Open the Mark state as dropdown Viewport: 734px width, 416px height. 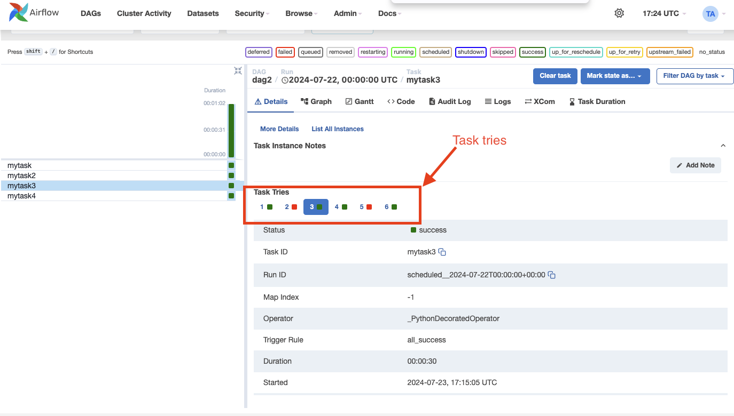tap(615, 76)
